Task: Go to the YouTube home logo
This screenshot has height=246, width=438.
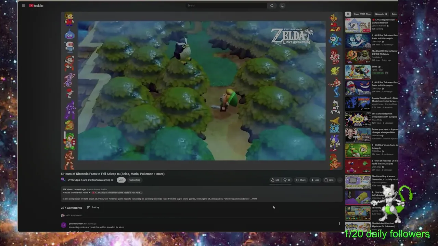Action: pyautogui.click(x=36, y=5)
